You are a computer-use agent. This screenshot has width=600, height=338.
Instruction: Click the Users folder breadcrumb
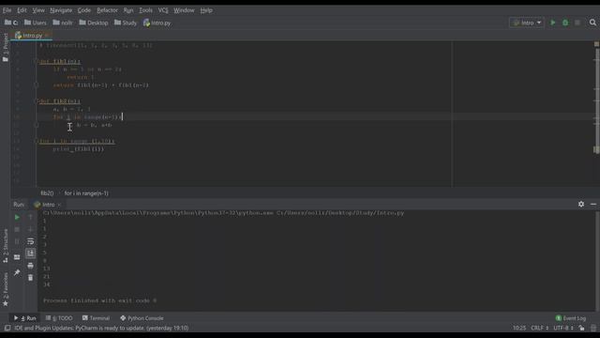36,23
